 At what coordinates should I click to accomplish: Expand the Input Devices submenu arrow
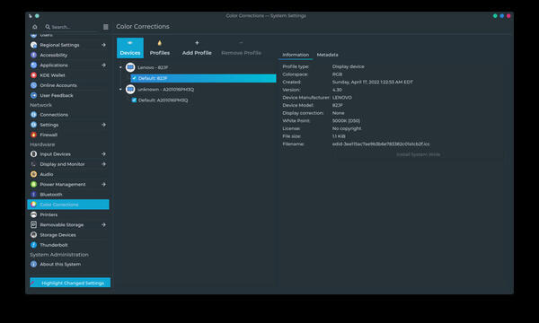tap(103, 154)
